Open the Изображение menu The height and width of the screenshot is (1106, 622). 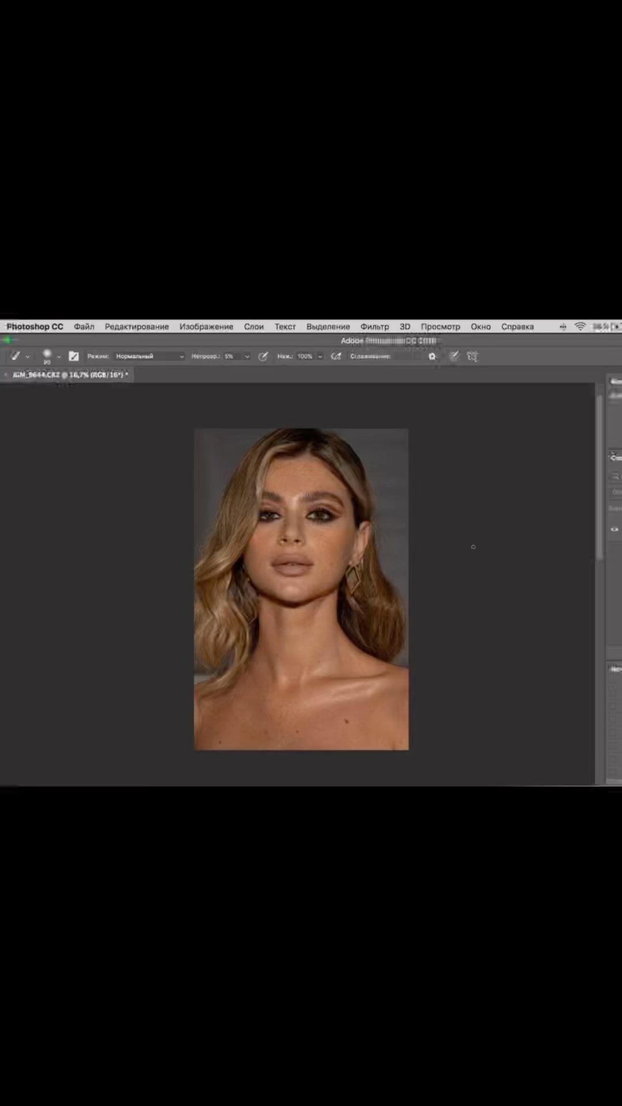[x=206, y=327]
